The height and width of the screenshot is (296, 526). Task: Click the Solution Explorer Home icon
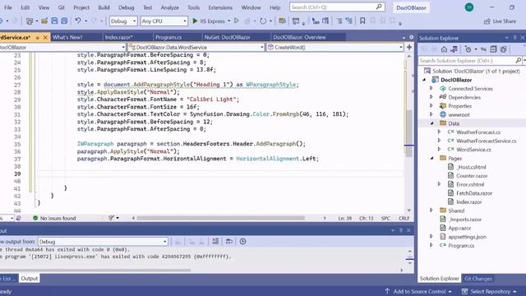point(444,49)
